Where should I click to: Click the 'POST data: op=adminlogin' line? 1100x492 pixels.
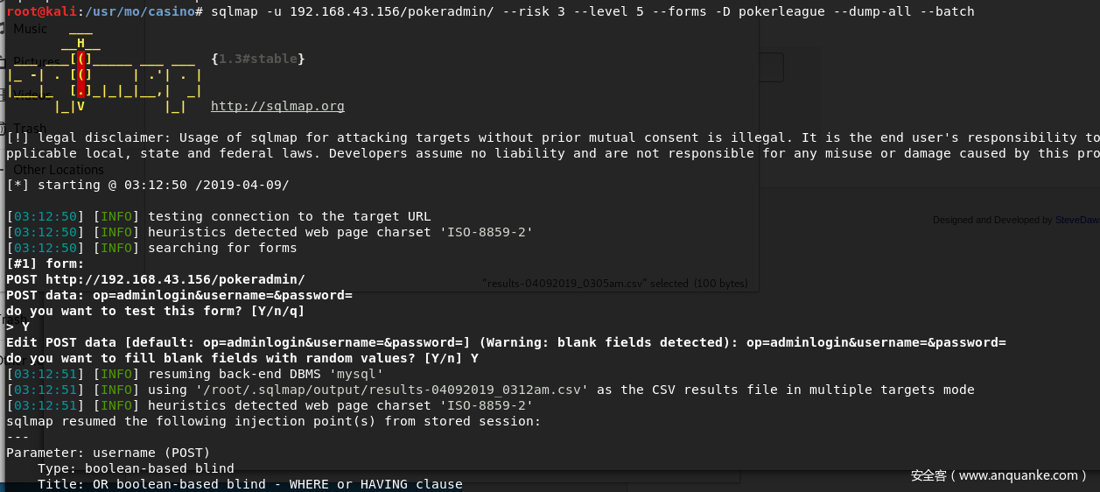(x=179, y=296)
